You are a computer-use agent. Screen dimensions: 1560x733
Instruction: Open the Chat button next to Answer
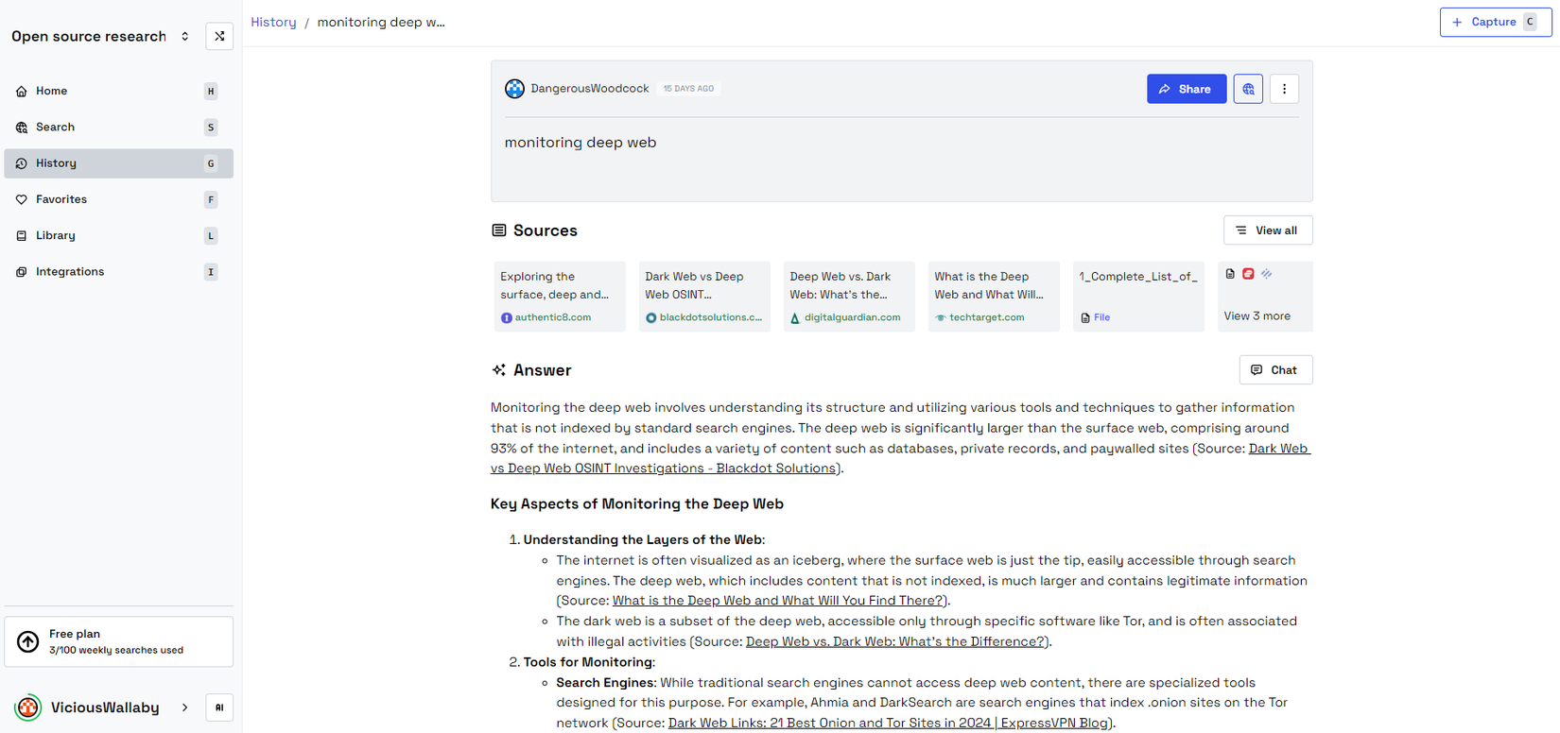(1274, 370)
